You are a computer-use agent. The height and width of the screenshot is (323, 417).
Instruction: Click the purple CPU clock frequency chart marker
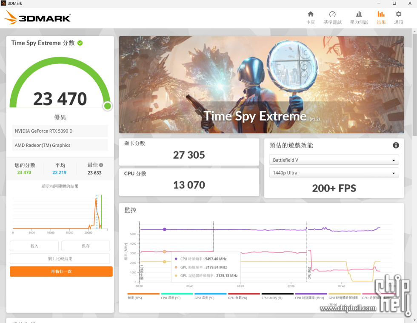point(165,229)
